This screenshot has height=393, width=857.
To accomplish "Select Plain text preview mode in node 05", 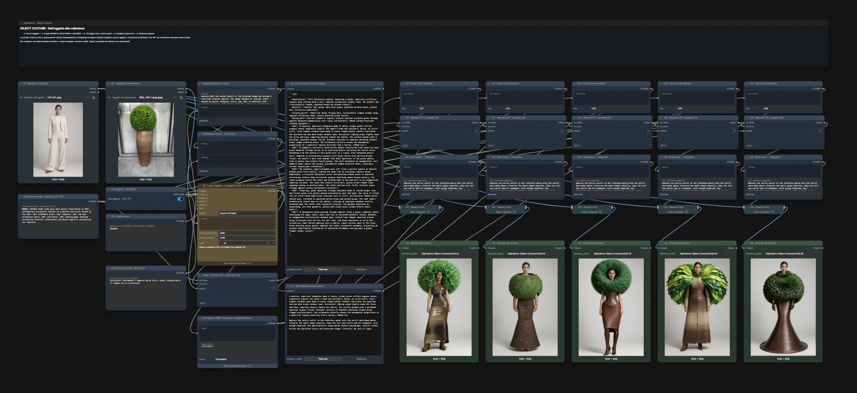I will [323, 269].
